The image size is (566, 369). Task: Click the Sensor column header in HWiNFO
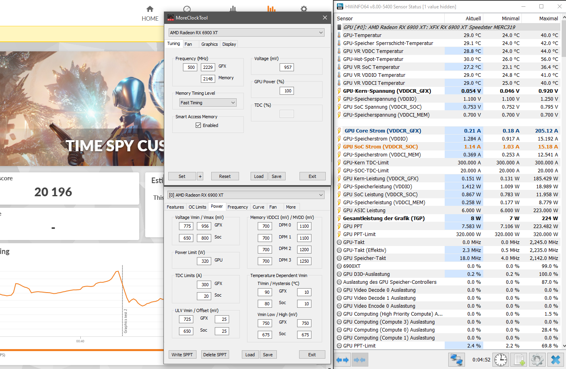(x=390, y=18)
